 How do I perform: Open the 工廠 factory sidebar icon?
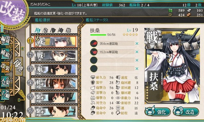click(x=5, y=95)
